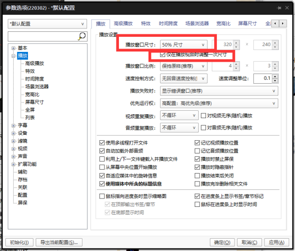Switch to the 高级播放 tab
The width and height of the screenshot is (295, 251).
[x=123, y=23]
